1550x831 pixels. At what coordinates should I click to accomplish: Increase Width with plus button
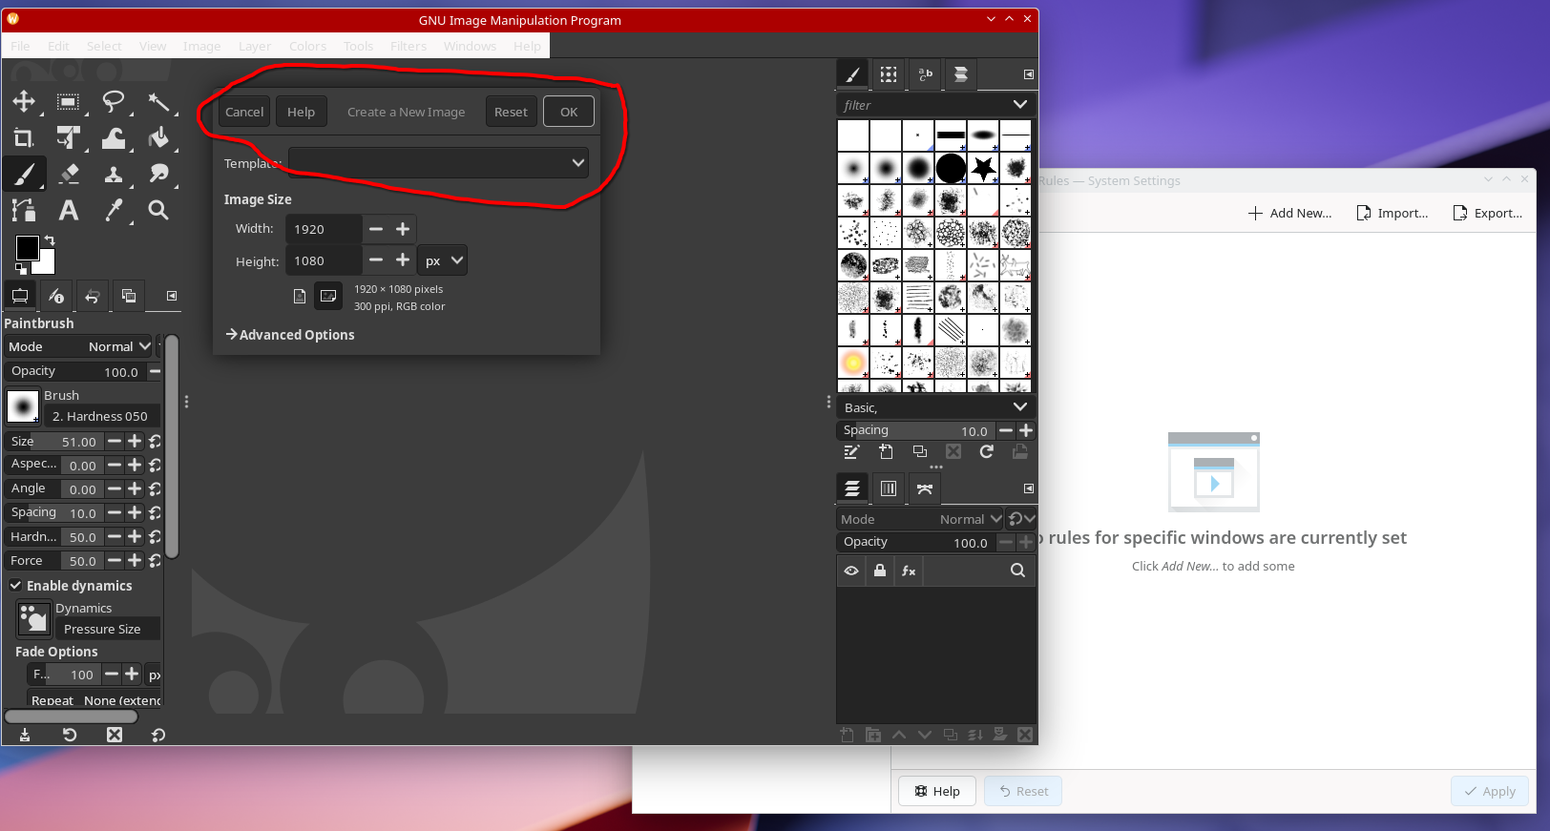403,229
